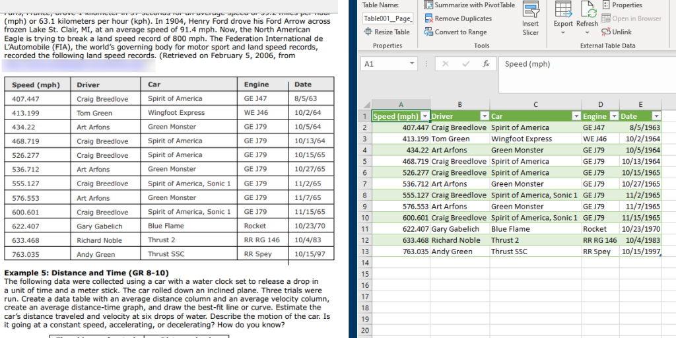Click heading Example 5: Distance and Time

click(86, 273)
